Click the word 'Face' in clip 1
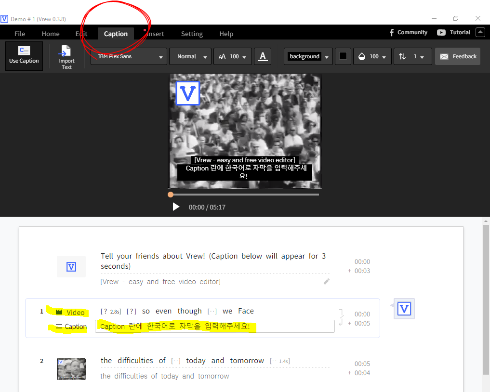The height and width of the screenshot is (392, 490). pyautogui.click(x=246, y=311)
